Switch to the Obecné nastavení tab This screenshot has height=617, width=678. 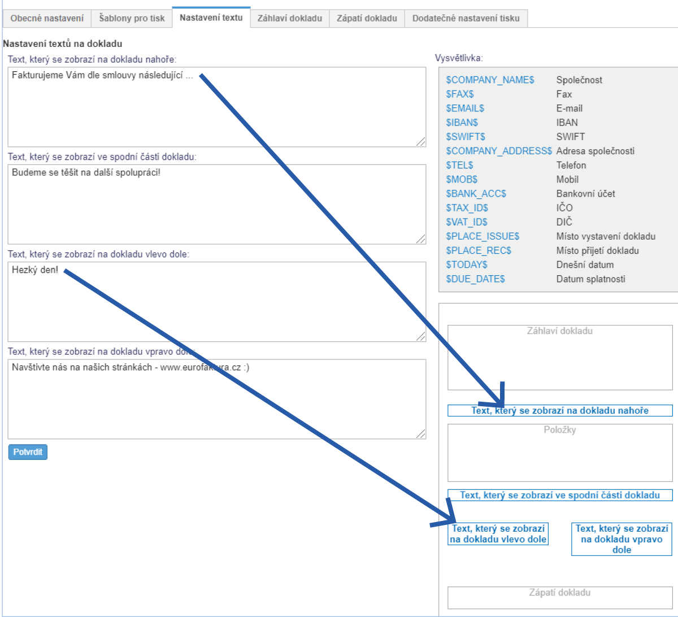[x=47, y=18]
